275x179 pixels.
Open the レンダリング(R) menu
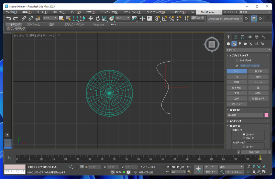[178, 12]
